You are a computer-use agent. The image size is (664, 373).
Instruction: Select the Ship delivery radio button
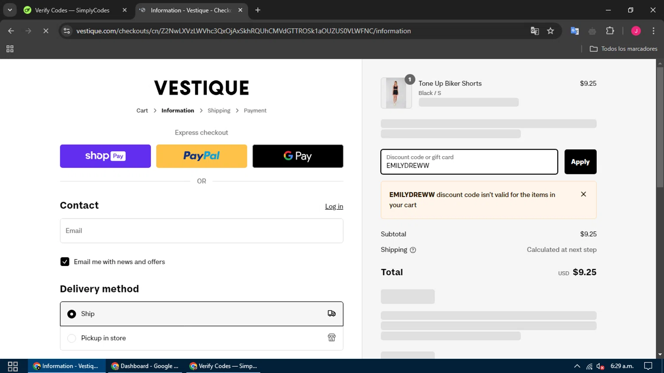72,314
